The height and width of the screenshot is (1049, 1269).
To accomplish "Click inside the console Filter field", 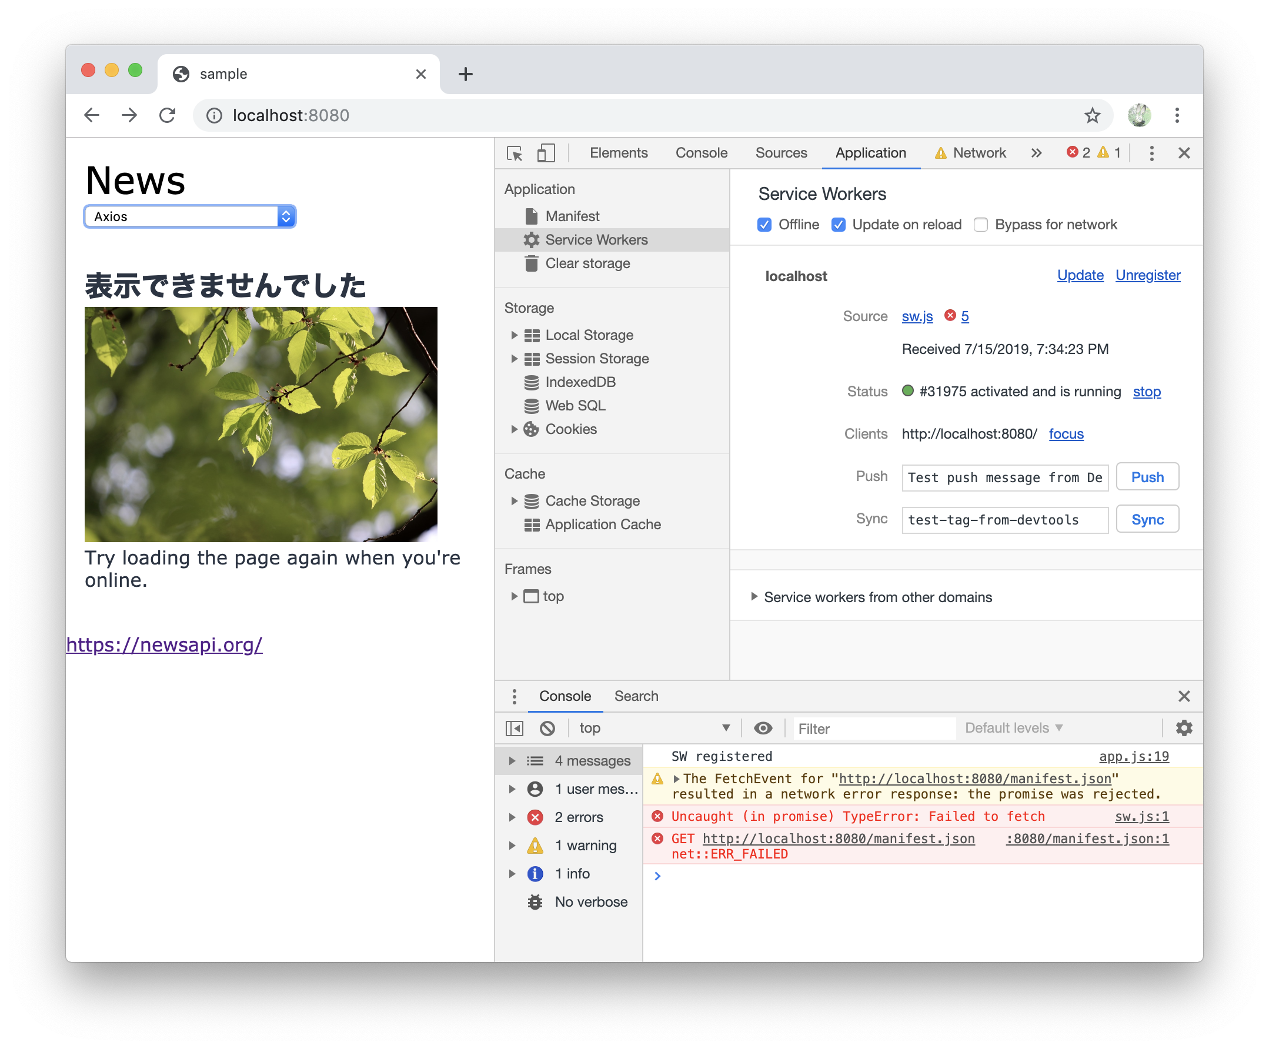I will coord(873,728).
